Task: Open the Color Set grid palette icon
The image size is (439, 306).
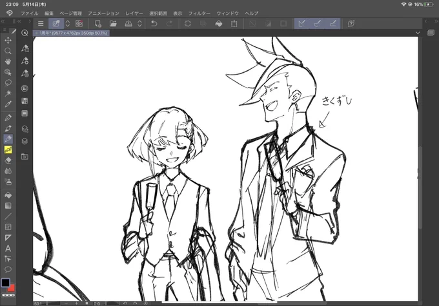Action: tap(25, 100)
